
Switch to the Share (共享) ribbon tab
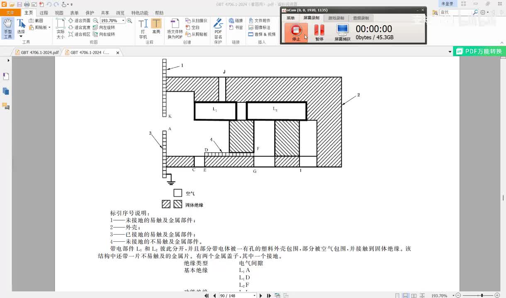(105, 13)
